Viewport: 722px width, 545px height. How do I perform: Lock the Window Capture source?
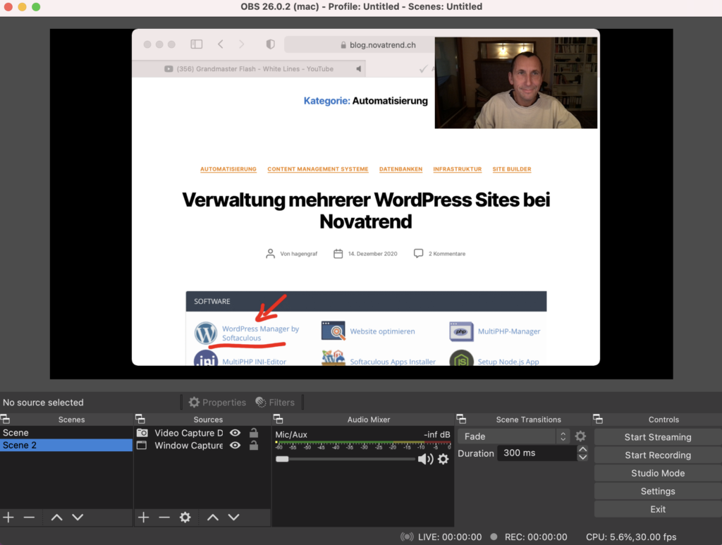(x=254, y=445)
